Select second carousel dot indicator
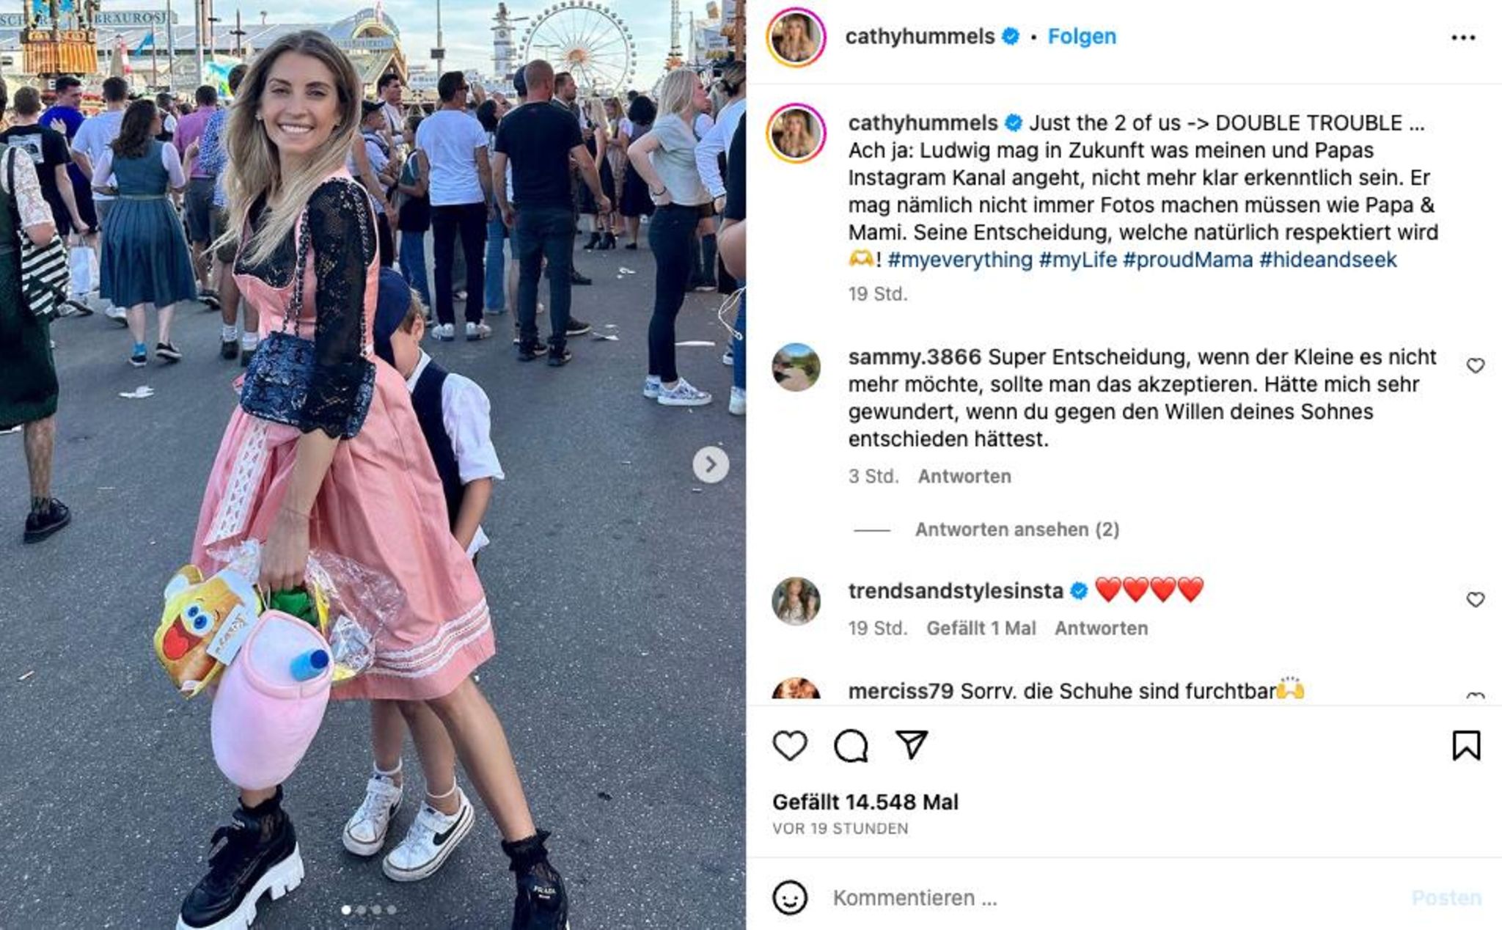Screen dimensions: 1502x930 pos(361,909)
